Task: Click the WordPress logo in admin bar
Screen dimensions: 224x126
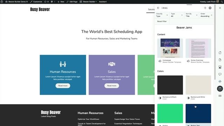Action: [2, 2]
